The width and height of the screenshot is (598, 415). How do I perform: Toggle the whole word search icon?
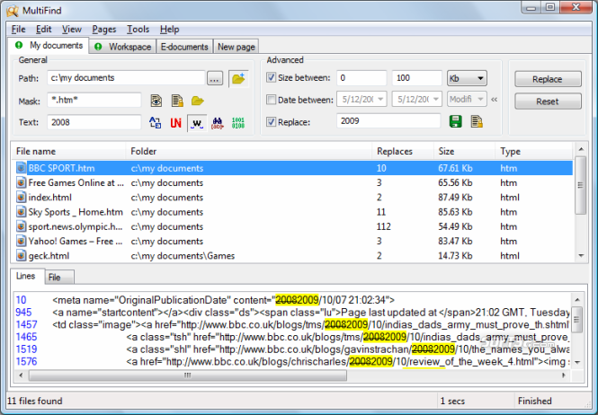pyautogui.click(x=195, y=122)
